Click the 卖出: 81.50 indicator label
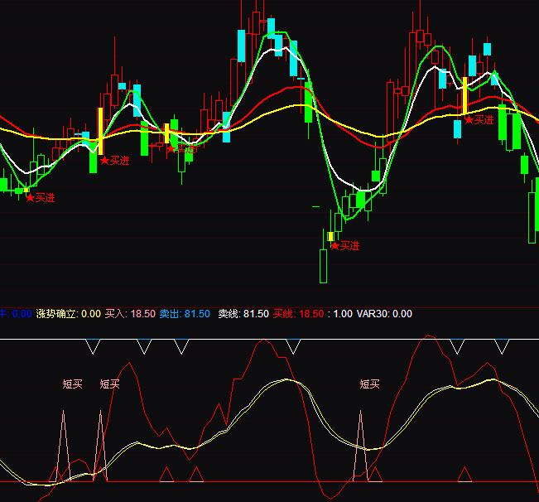This screenshot has width=539, height=502. (x=185, y=314)
